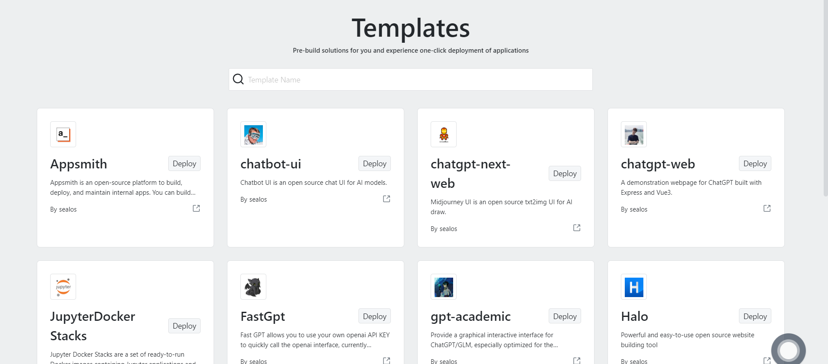The height and width of the screenshot is (364, 828).
Task: Deploy the gpt-academic template
Action: point(565,316)
